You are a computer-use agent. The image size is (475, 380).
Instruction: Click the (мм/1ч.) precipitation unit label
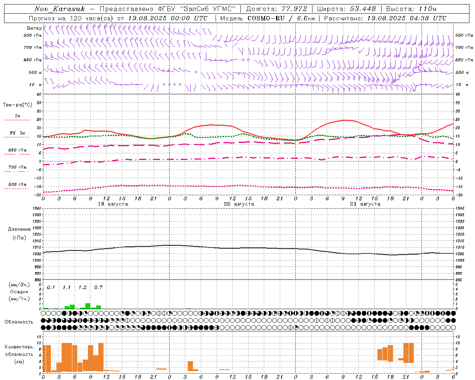click(19, 299)
